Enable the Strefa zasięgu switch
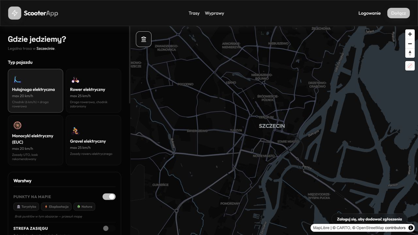418x235 pixels. click(x=109, y=228)
